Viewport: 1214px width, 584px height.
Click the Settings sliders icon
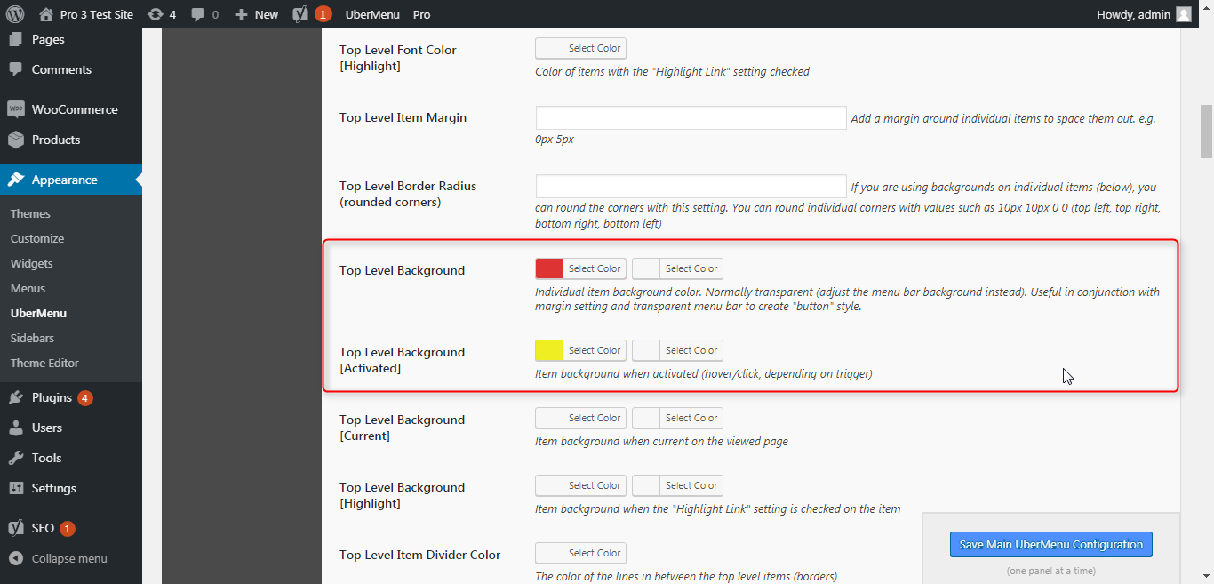pos(16,488)
